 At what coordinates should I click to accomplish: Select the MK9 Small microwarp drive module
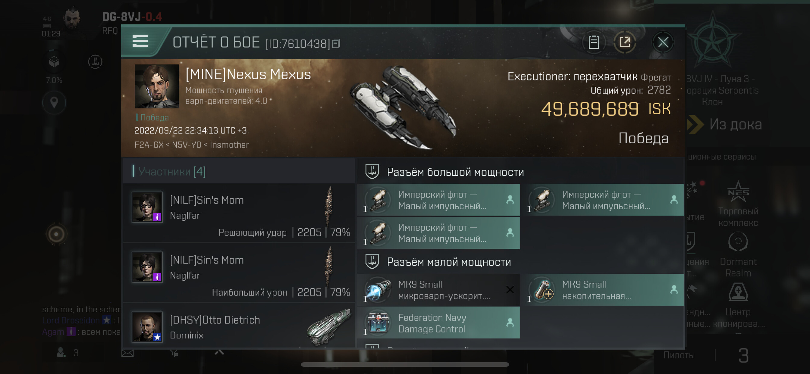click(x=439, y=290)
